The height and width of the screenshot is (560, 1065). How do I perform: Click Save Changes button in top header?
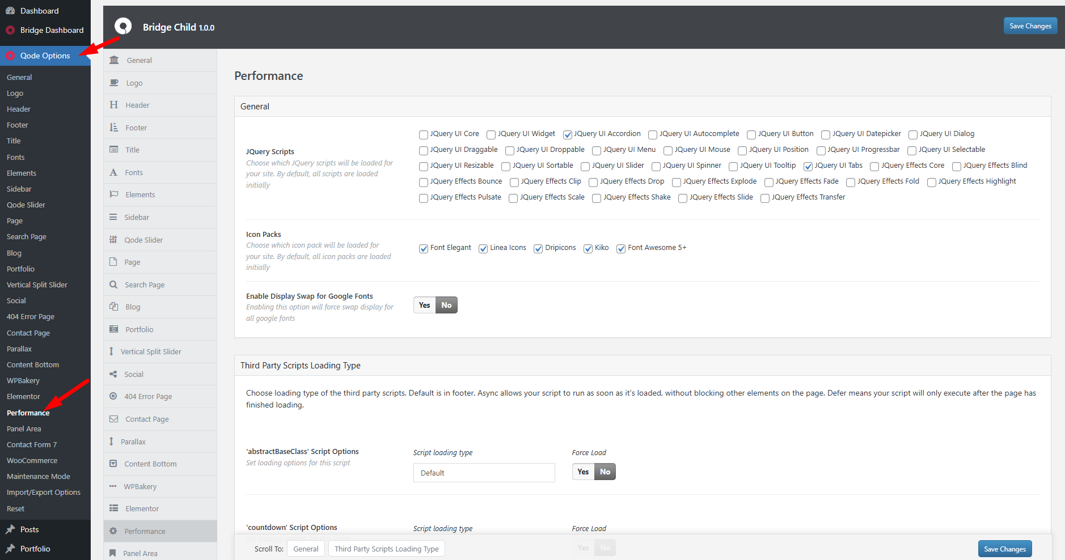point(1030,26)
